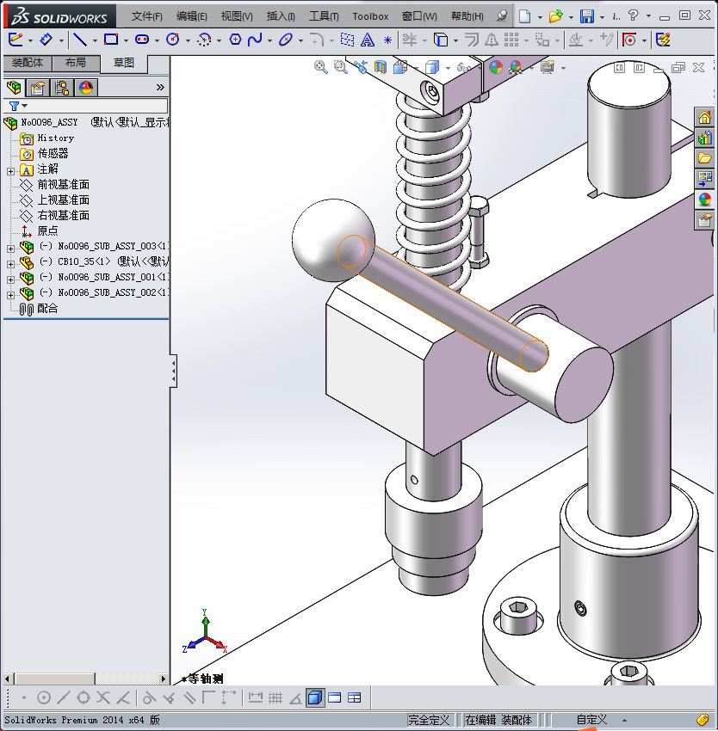This screenshot has height=731, width=718.
Task: Expand more manager tabs with chevron
Action: [x=160, y=87]
